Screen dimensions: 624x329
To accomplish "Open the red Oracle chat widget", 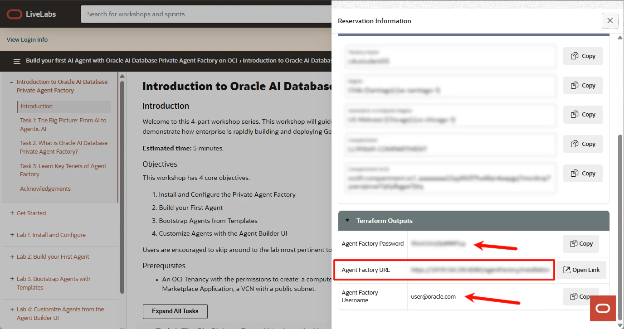I will (x=603, y=309).
